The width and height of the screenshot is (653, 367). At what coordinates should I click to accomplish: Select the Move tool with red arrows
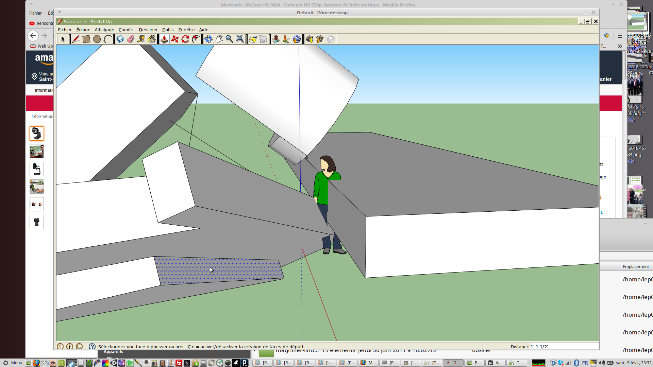175,39
